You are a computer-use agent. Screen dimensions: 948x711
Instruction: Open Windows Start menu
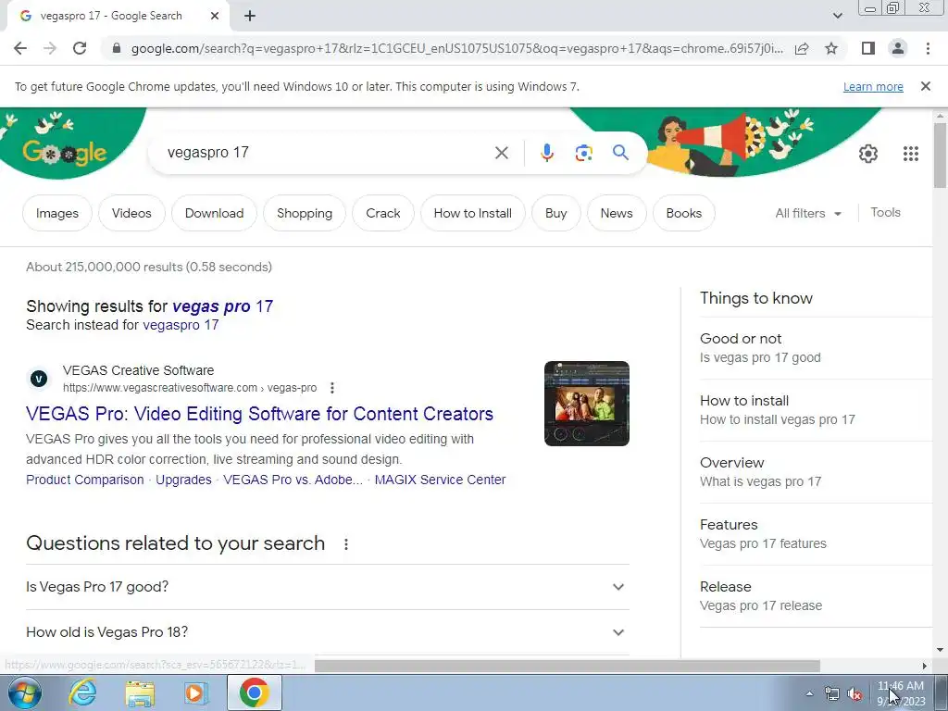[23, 692]
